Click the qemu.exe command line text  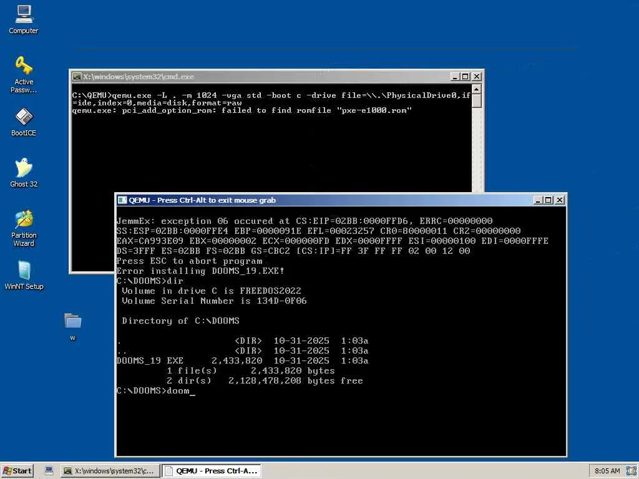pos(271,99)
